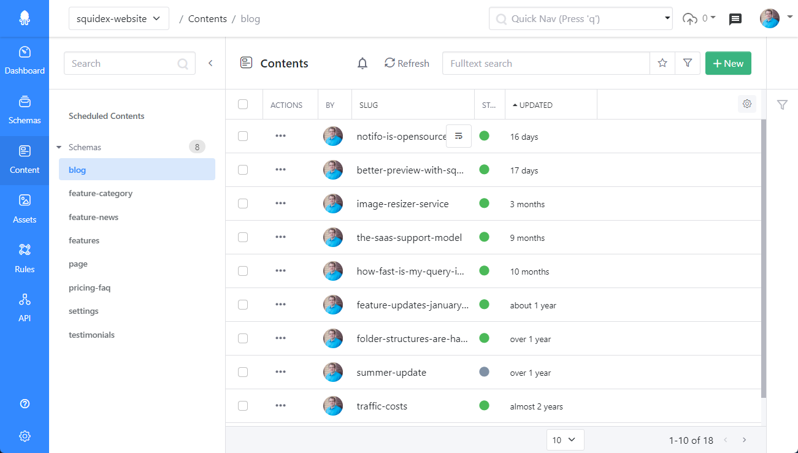This screenshot has height=453, width=798.
Task: Click the column settings gear above the table
Action: tap(747, 104)
